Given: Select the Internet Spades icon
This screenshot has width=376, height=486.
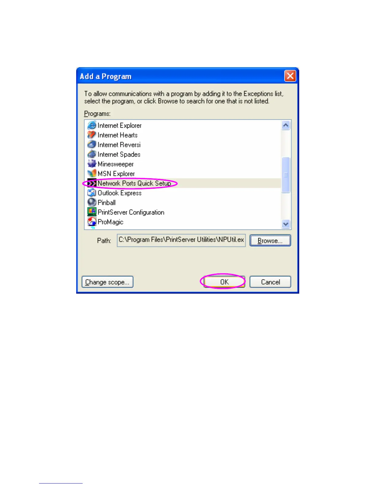Looking at the screenshot, I should (x=92, y=154).
